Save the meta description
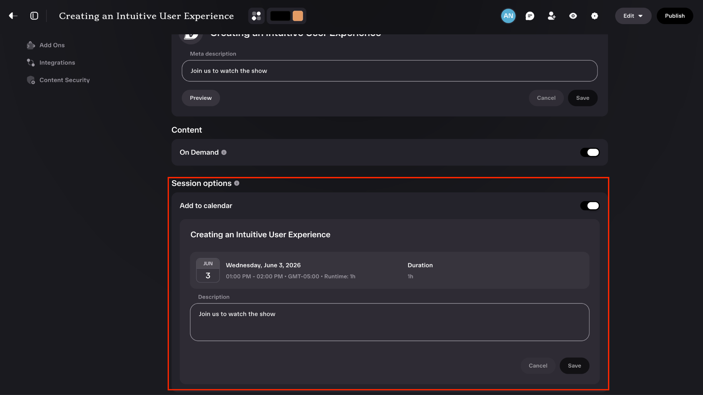Screen dimensions: 703x395 coord(583,98)
